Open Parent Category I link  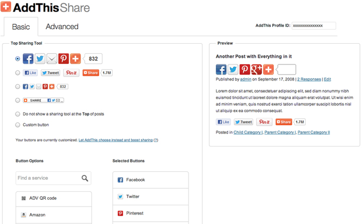click(280, 132)
